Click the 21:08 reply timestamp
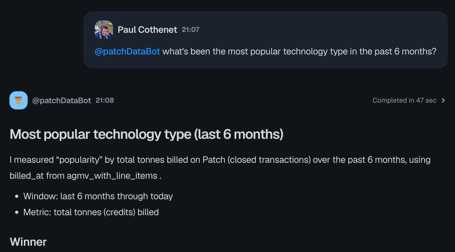The image size is (455, 252). [x=105, y=100]
